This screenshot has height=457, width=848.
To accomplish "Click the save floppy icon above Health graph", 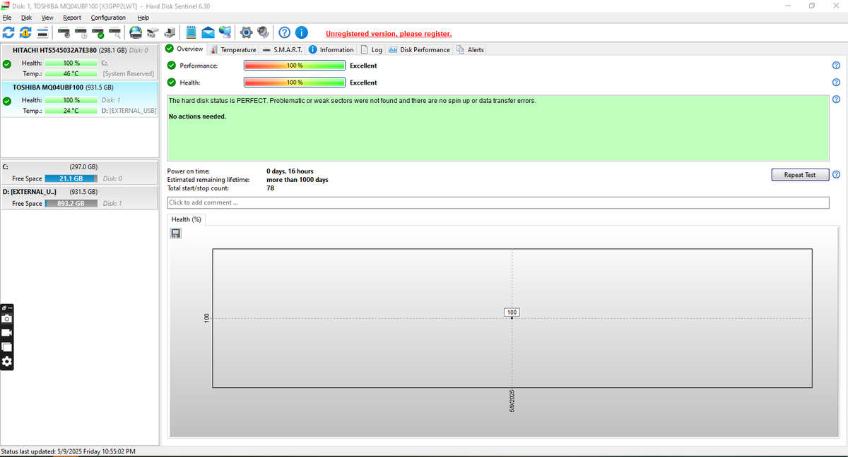I will 175,233.
